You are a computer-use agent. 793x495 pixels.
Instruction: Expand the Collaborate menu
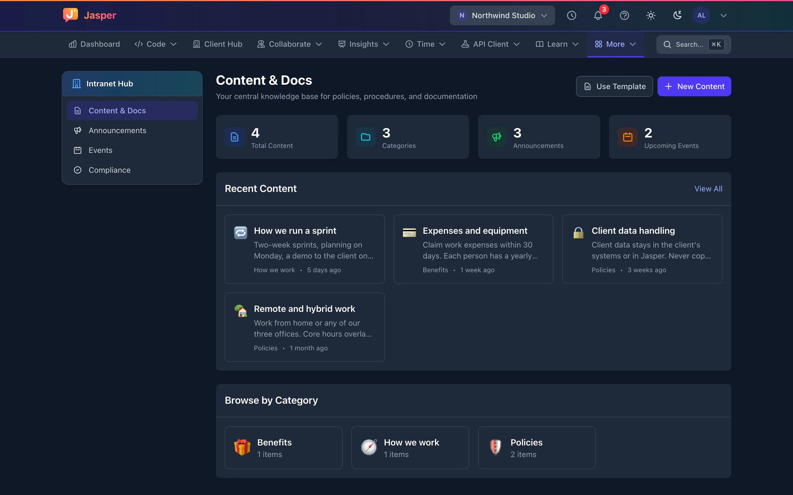(x=290, y=44)
